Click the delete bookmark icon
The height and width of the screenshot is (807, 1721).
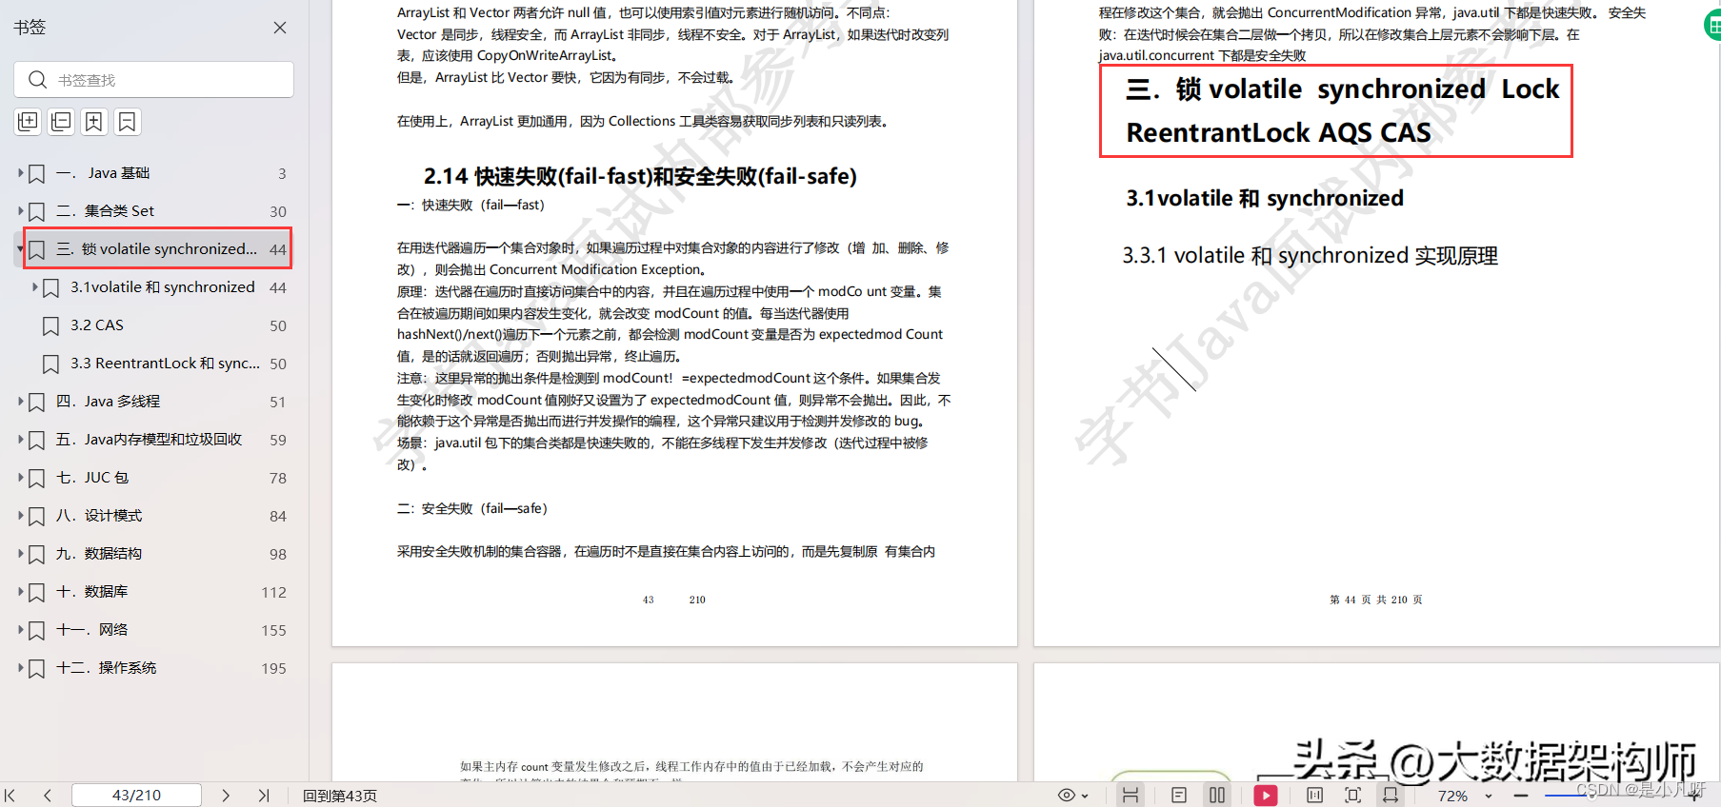pyautogui.click(x=127, y=121)
